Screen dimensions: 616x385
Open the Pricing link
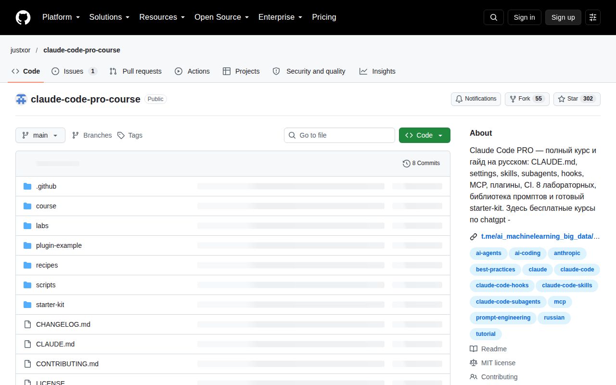(324, 17)
